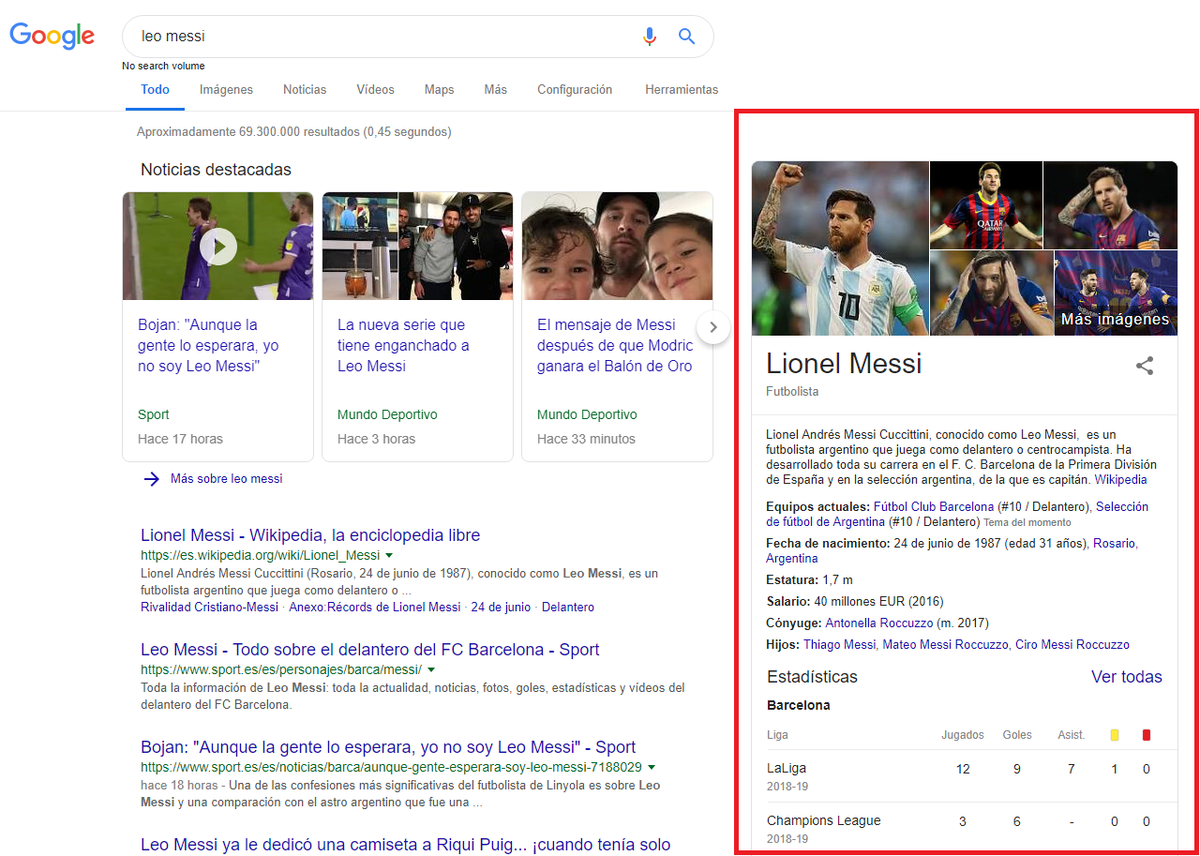Open the selfie with kids news thumbnail
Image resolution: width=1200 pixels, height=856 pixels.
coord(617,247)
